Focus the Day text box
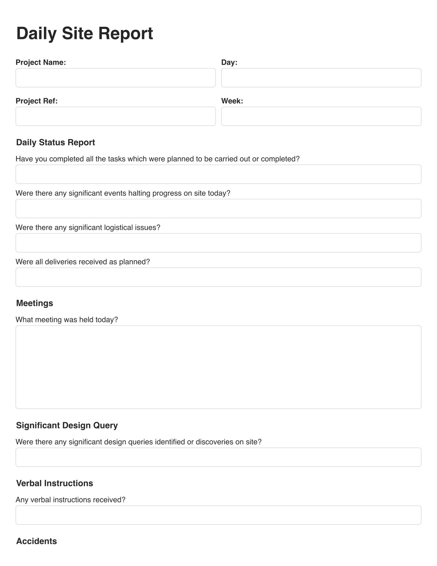This screenshot has height=566, width=437. [x=321, y=78]
